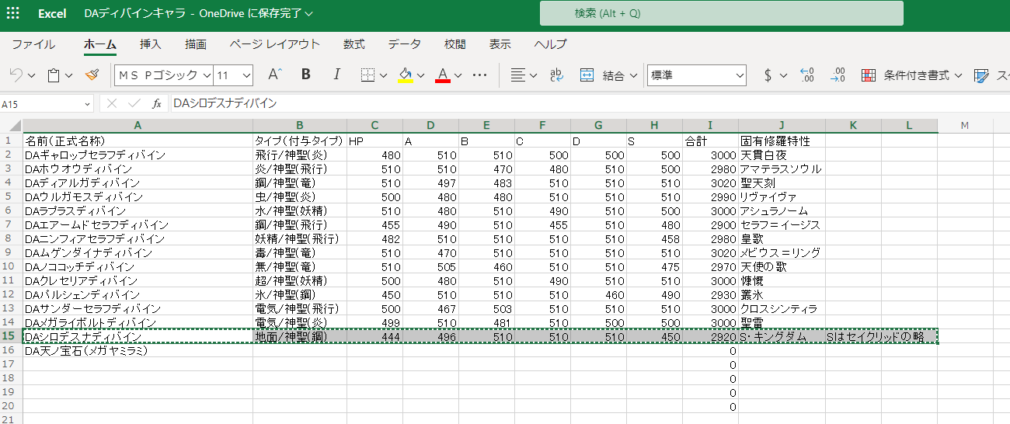Confirm the formula bar entry checkmark
The width and height of the screenshot is (1010, 424).
click(134, 103)
